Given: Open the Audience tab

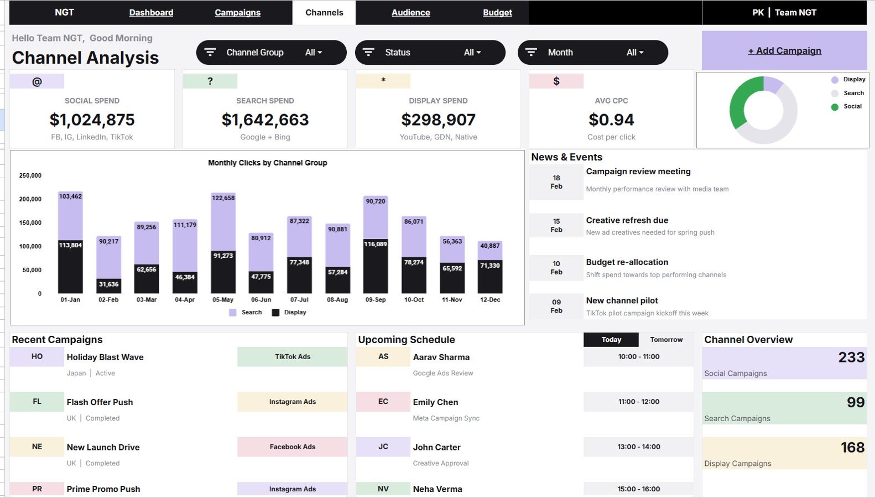Looking at the screenshot, I should [x=411, y=13].
